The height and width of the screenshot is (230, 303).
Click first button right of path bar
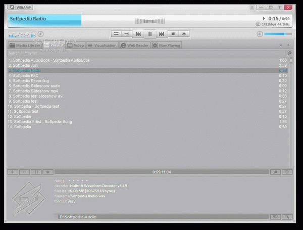(275, 217)
